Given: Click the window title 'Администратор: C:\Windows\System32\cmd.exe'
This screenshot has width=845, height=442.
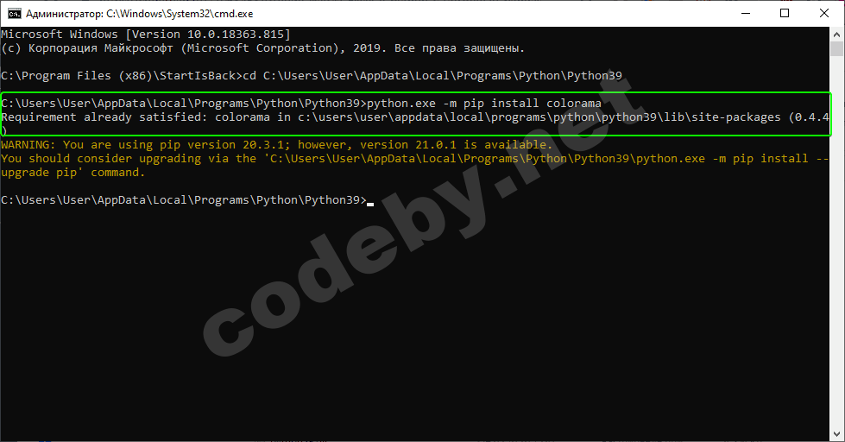Looking at the screenshot, I should 139,14.
